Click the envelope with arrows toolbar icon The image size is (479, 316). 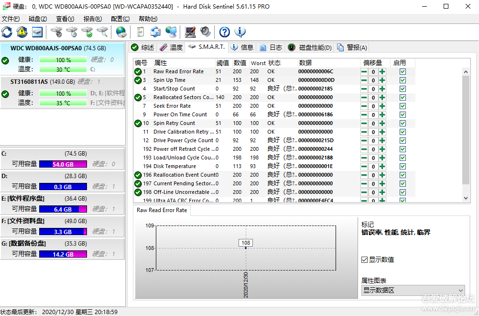tap(155, 32)
